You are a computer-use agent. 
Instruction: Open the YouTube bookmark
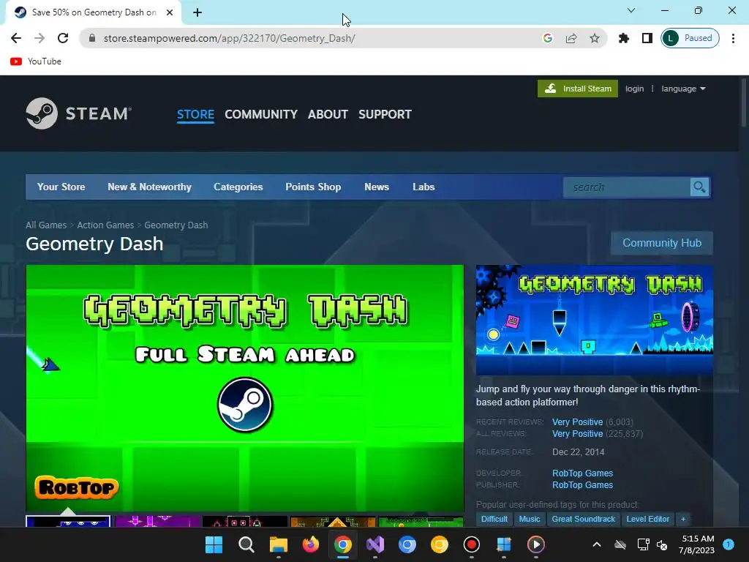click(x=36, y=61)
